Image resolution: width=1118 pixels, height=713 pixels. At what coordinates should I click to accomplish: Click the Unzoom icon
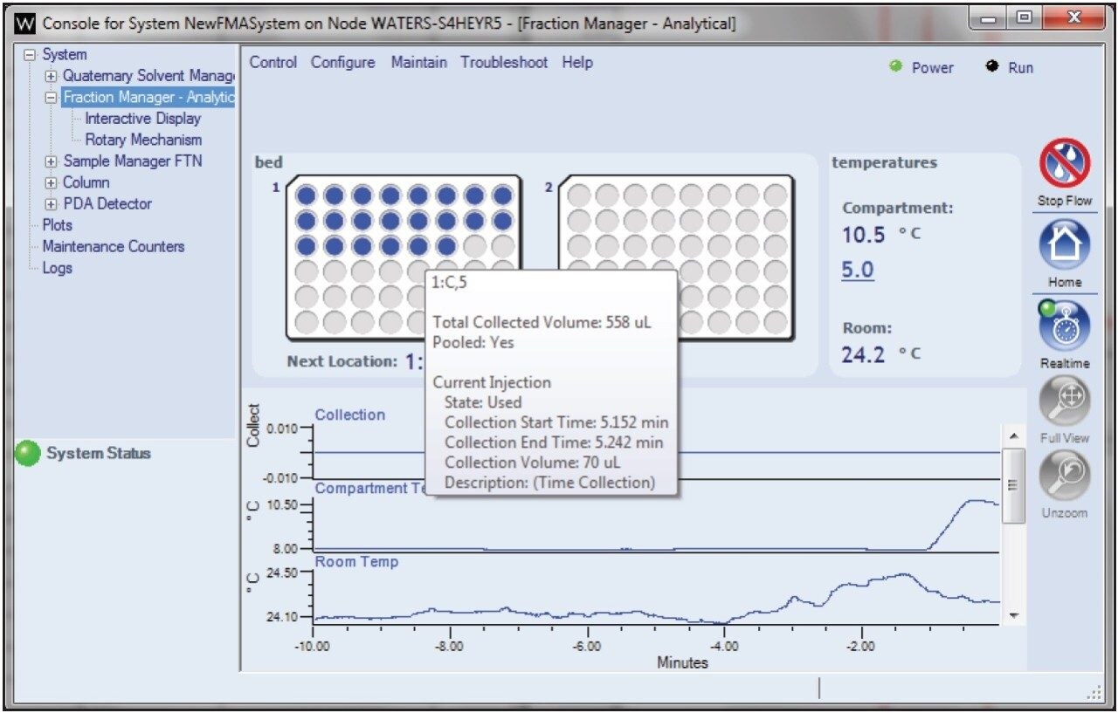(1065, 476)
